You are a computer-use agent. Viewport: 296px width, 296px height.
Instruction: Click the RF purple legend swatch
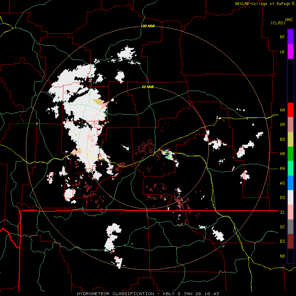[290, 37]
